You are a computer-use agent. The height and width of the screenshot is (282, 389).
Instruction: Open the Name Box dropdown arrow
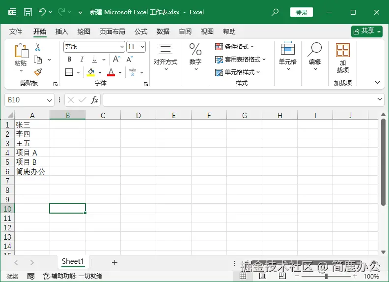click(x=50, y=100)
